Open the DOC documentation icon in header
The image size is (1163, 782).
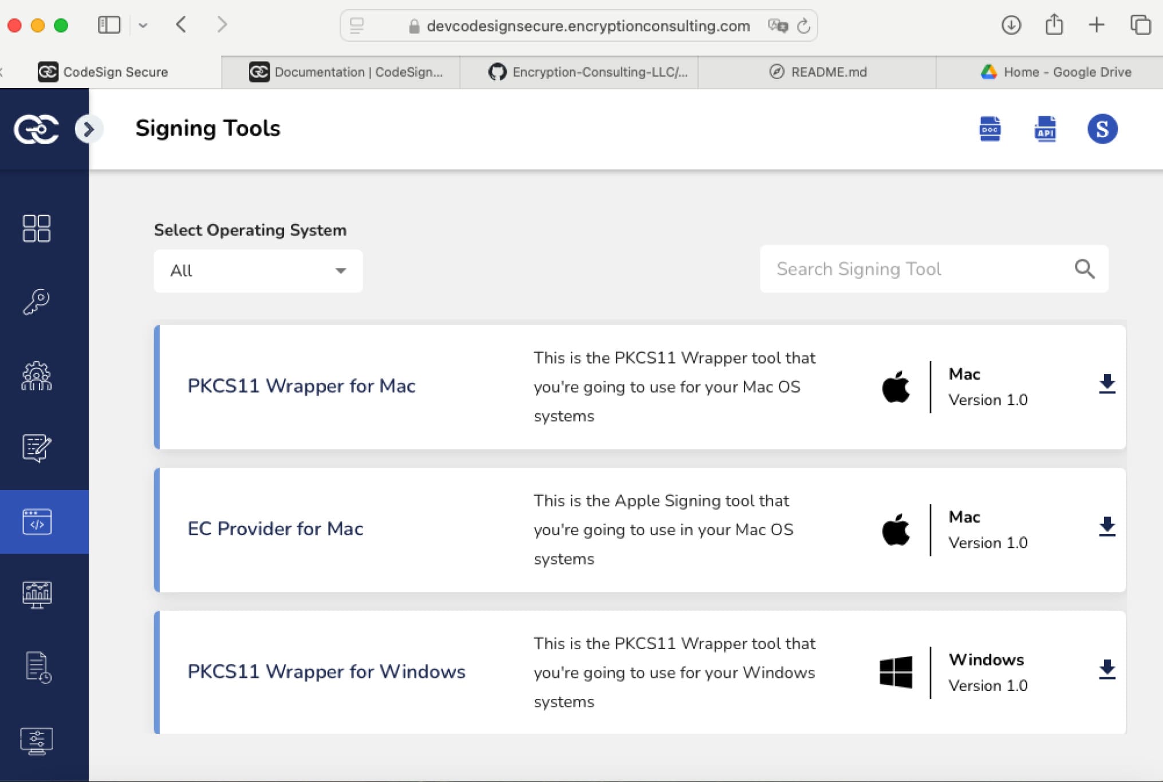pyautogui.click(x=989, y=129)
